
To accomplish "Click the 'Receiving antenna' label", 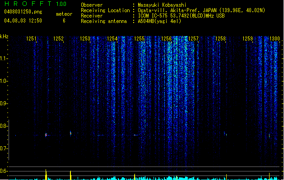I will [104, 21].
